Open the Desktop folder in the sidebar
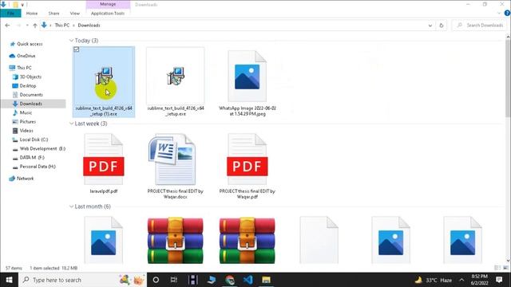 point(28,86)
